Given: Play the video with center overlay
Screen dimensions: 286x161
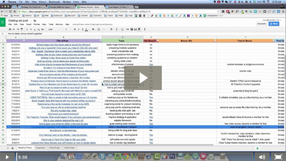Looking at the screenshot, I should [143, 78].
